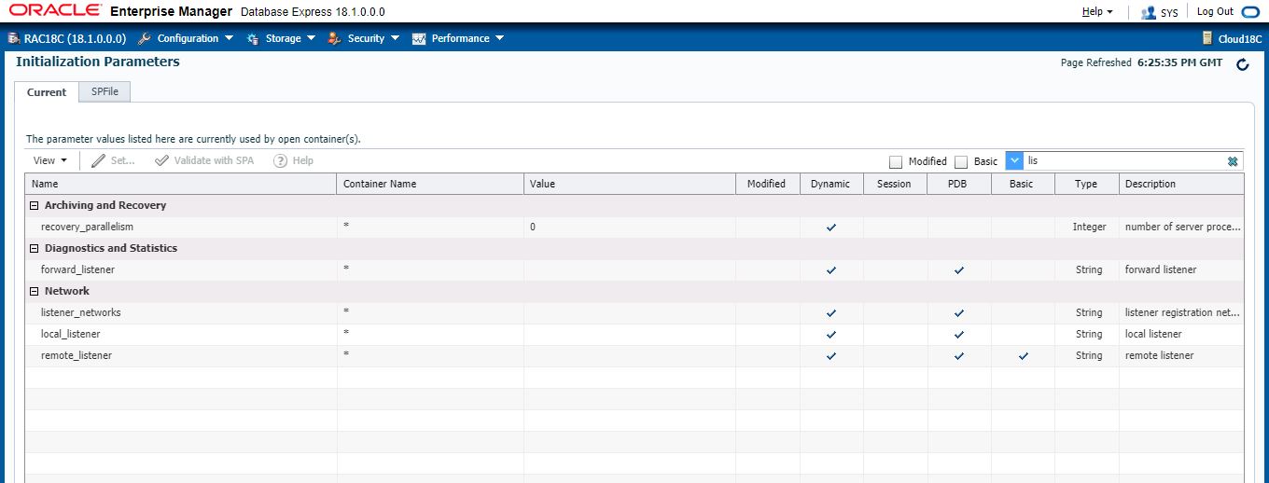Click the Validate with SPA checkmark icon
This screenshot has width=1269, height=483.
(162, 160)
